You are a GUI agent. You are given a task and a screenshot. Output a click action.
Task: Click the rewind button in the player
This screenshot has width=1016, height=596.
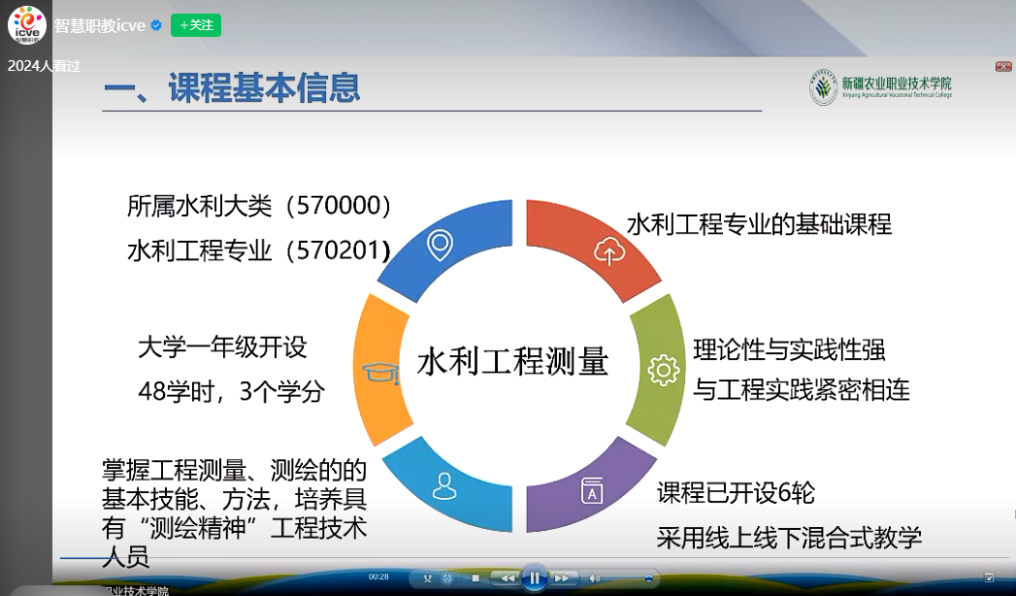pos(506,579)
